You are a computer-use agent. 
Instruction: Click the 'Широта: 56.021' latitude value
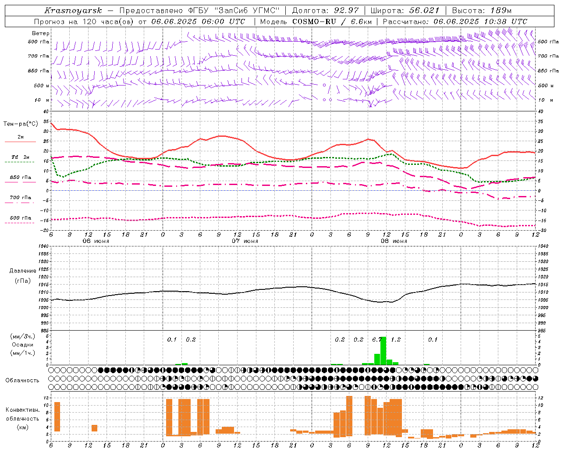coord(405,11)
